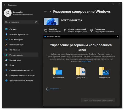The image size is (124, 110).
Task: Go to Сеть и Интернет
Action: 21,39
